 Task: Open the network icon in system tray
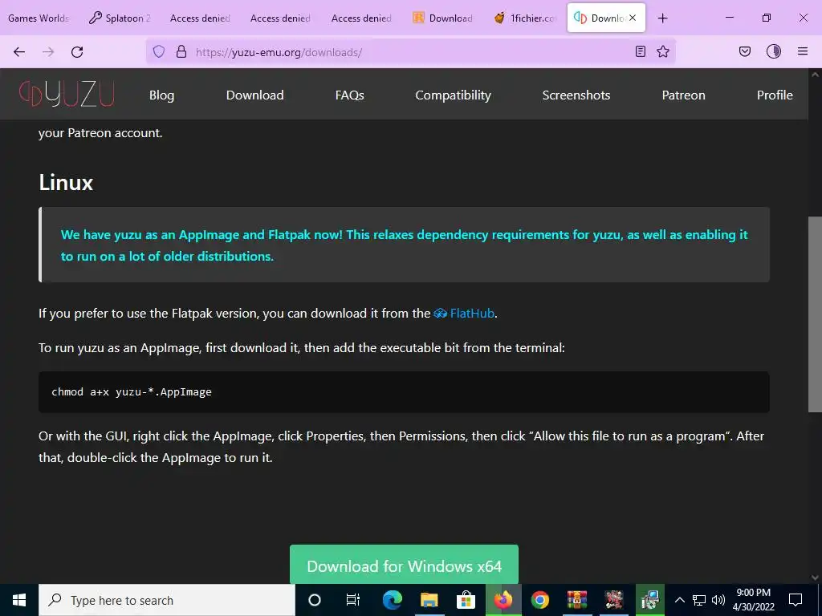click(x=699, y=600)
